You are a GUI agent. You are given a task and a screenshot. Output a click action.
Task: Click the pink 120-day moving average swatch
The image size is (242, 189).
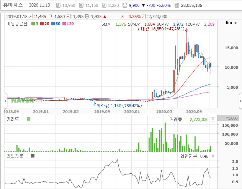coord(64,24)
